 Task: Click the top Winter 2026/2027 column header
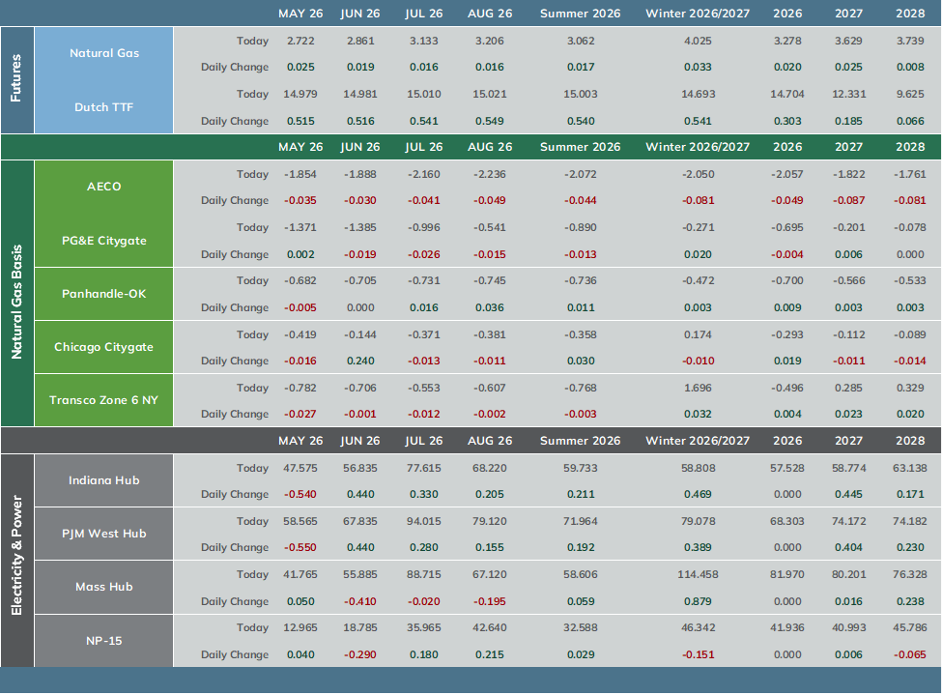698,14
